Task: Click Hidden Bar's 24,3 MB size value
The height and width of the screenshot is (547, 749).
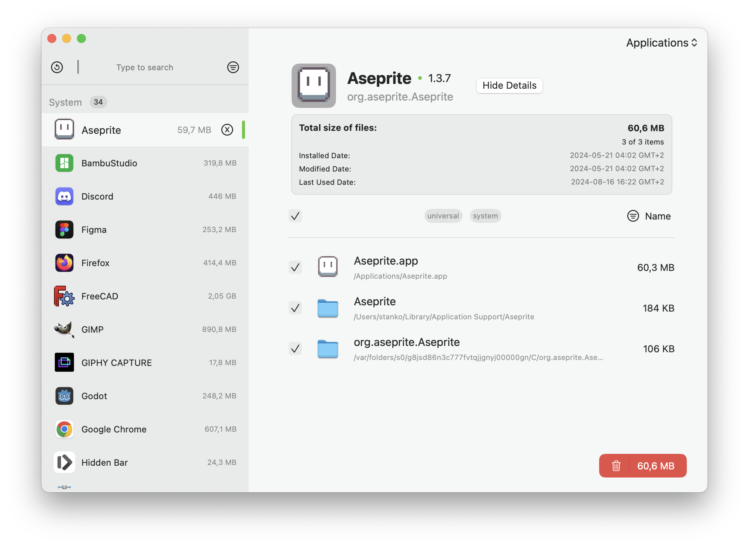Action: point(222,462)
